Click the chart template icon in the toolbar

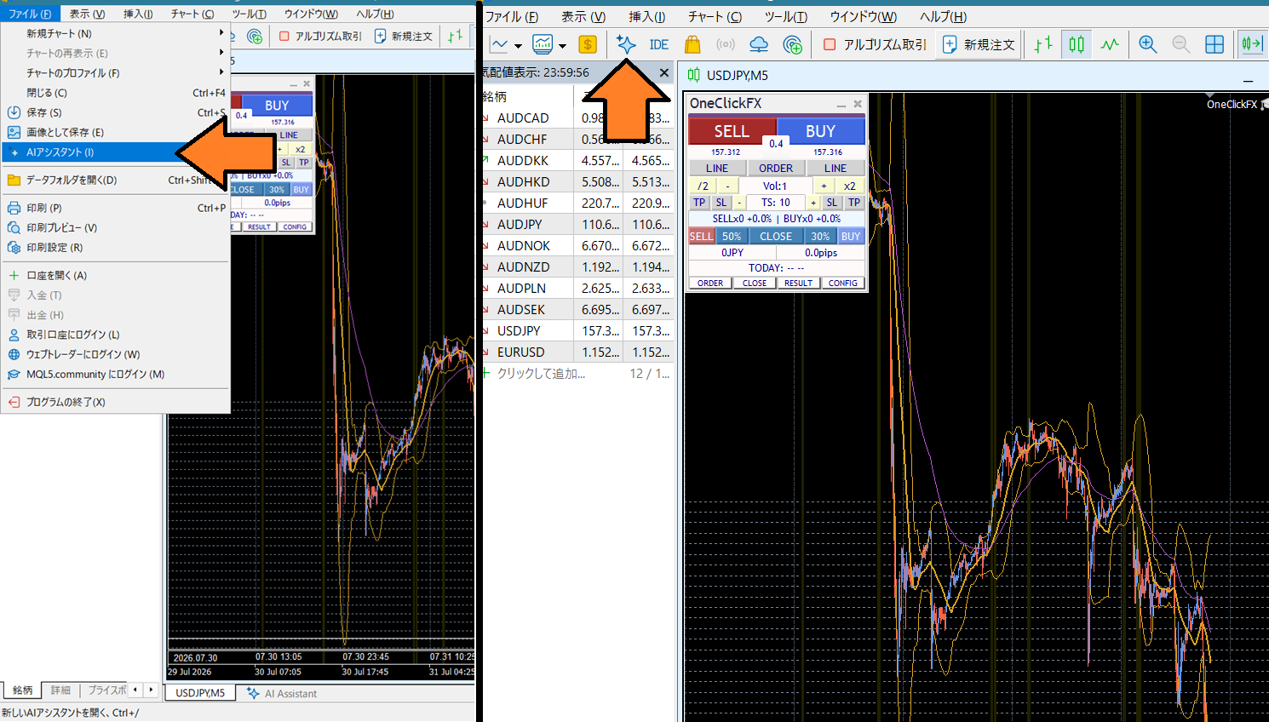point(543,44)
